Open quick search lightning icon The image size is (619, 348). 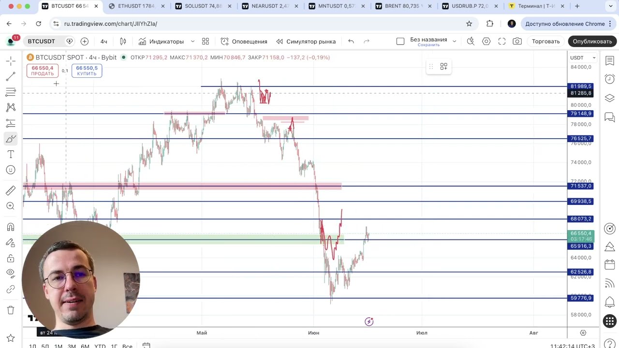[x=471, y=41]
